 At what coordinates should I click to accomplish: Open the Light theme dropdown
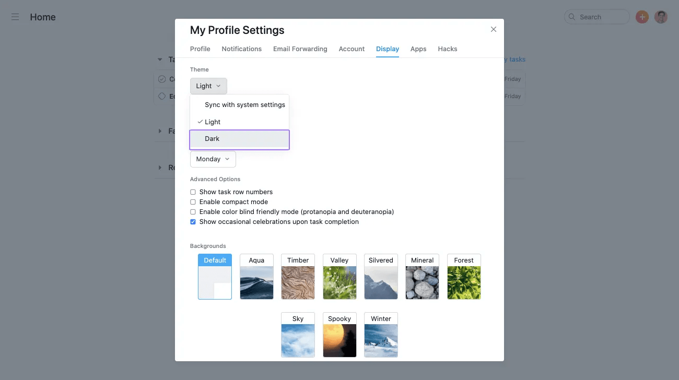208,86
